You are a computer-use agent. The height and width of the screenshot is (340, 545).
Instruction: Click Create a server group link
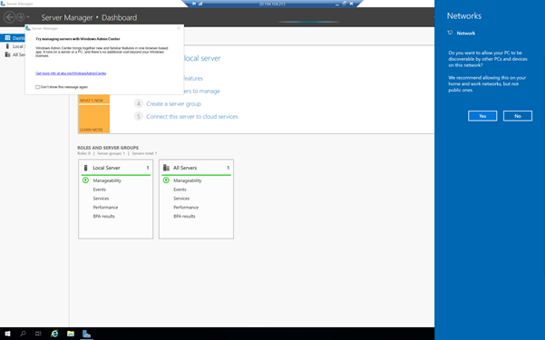click(x=174, y=104)
